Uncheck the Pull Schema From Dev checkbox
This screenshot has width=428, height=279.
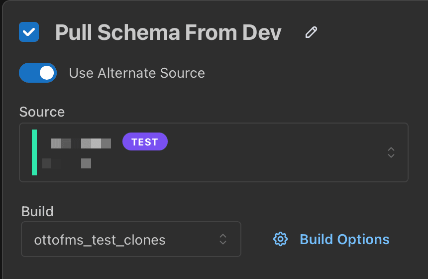[29, 32]
